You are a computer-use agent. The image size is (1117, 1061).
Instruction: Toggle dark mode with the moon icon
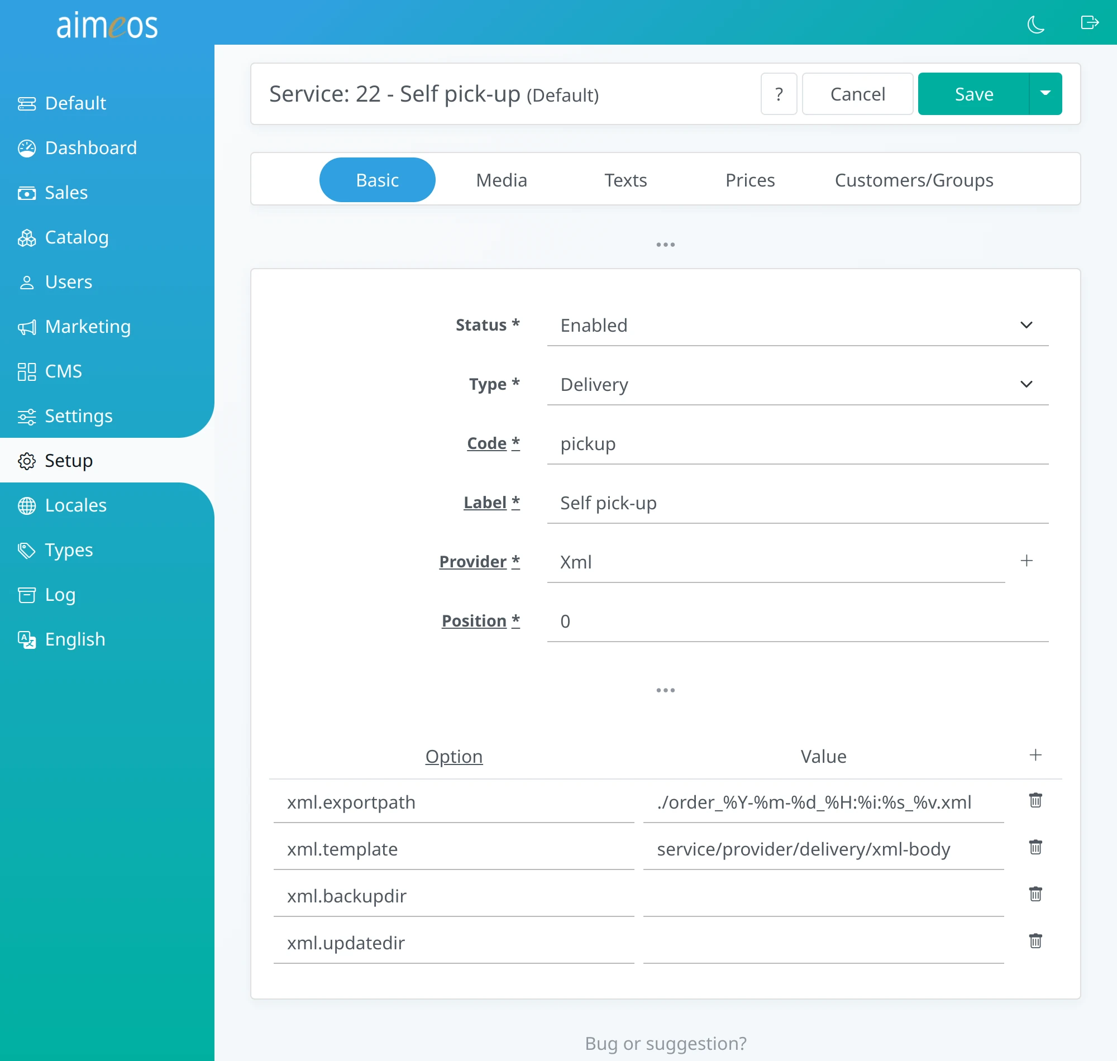[1035, 24]
